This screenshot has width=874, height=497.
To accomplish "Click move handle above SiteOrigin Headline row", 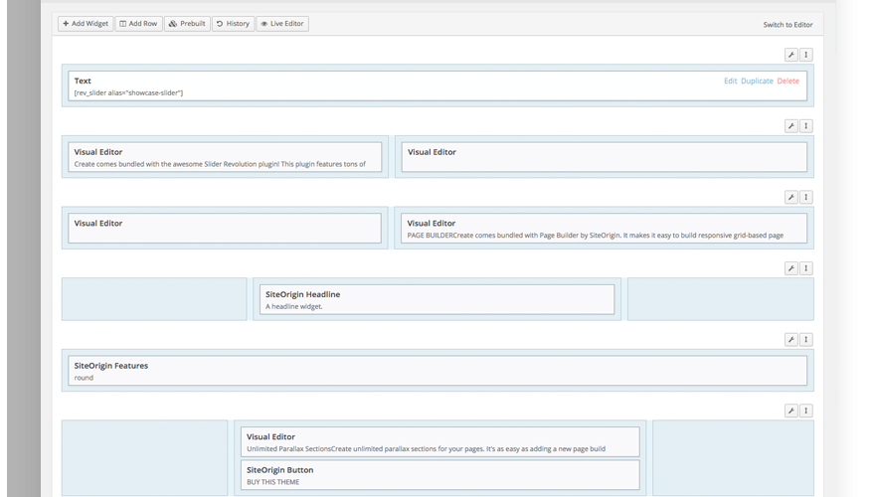I will (x=806, y=268).
